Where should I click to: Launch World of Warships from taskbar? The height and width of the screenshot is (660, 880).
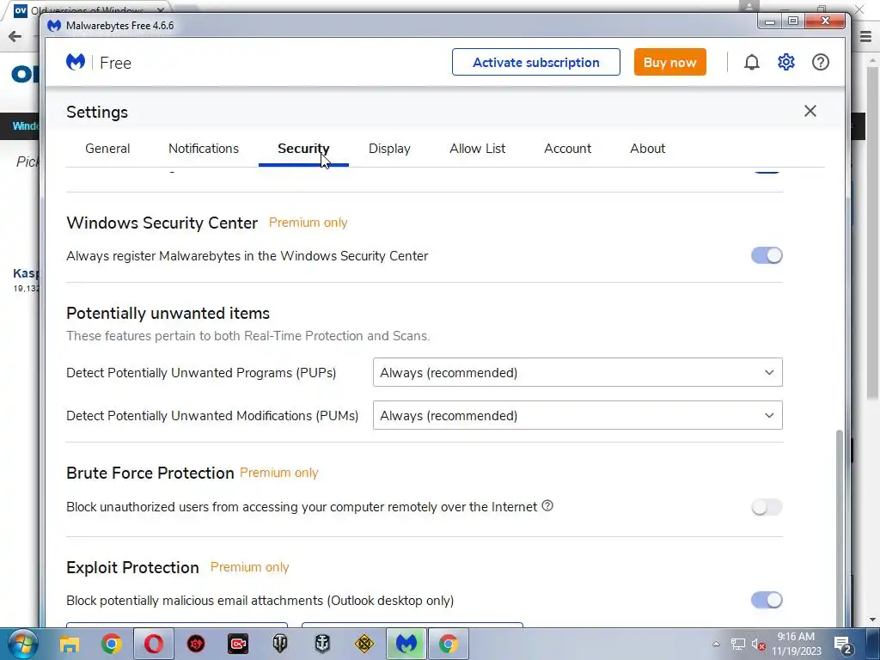coord(321,644)
